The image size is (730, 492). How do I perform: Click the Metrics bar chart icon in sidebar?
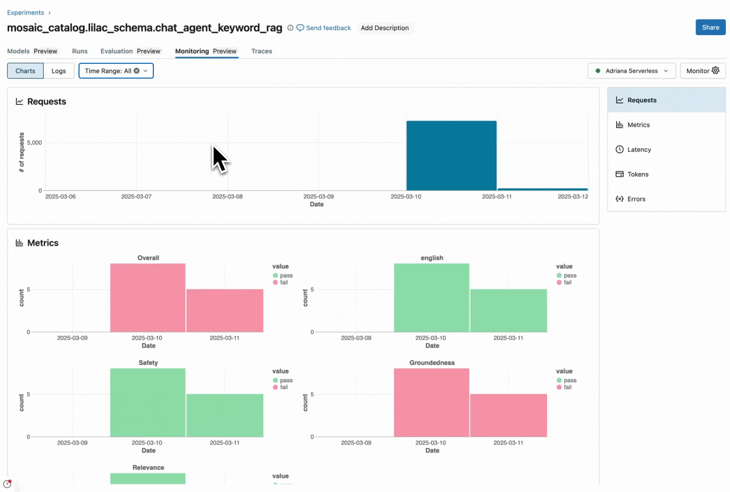click(x=619, y=125)
